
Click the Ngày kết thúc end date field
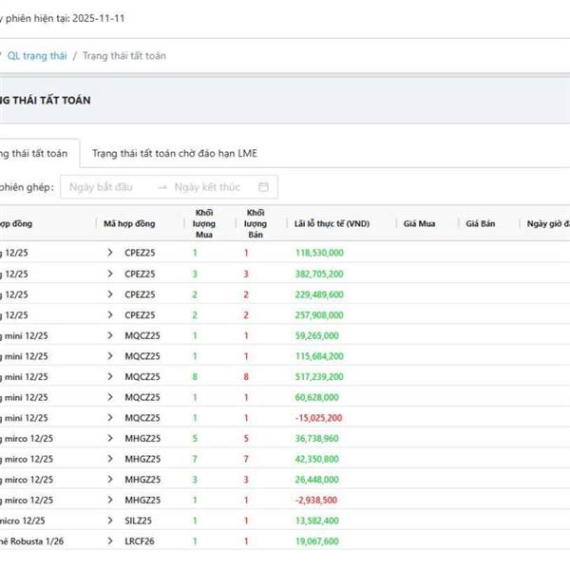point(206,187)
